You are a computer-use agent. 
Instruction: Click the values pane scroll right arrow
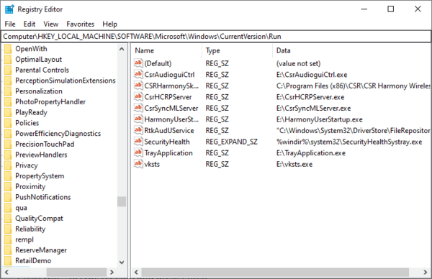click(x=425, y=272)
